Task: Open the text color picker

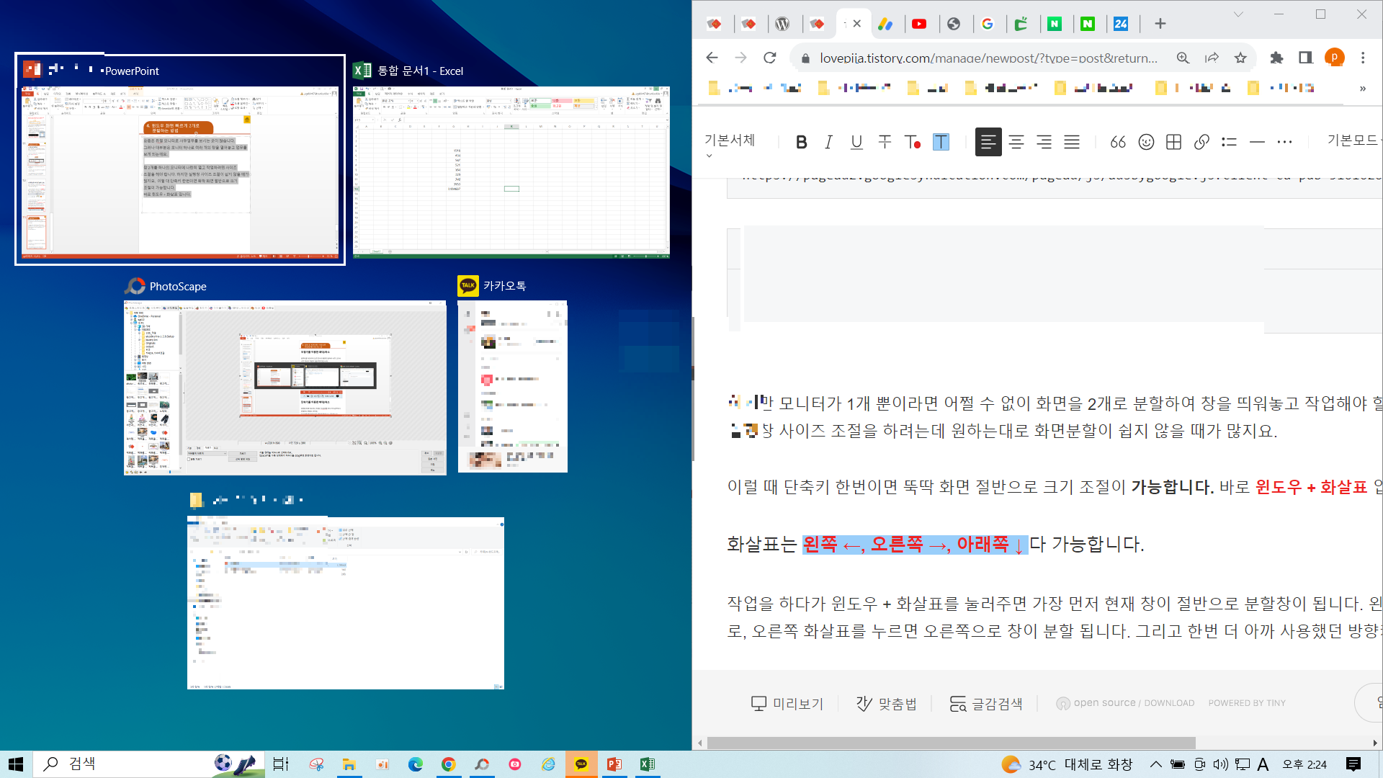Action: pos(913,142)
